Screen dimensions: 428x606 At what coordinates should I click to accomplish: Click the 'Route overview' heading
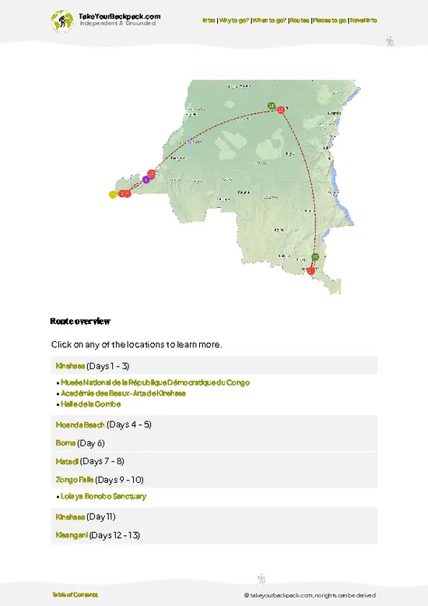(80, 321)
